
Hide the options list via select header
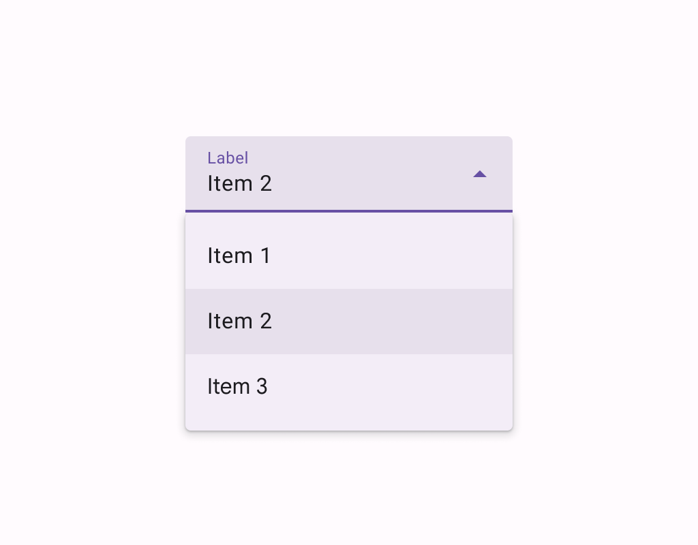coord(349,174)
